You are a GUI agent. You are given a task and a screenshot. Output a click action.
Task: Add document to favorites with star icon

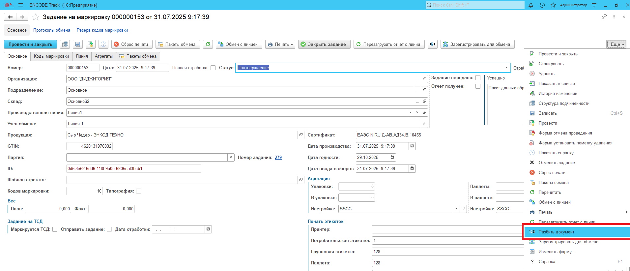click(36, 17)
